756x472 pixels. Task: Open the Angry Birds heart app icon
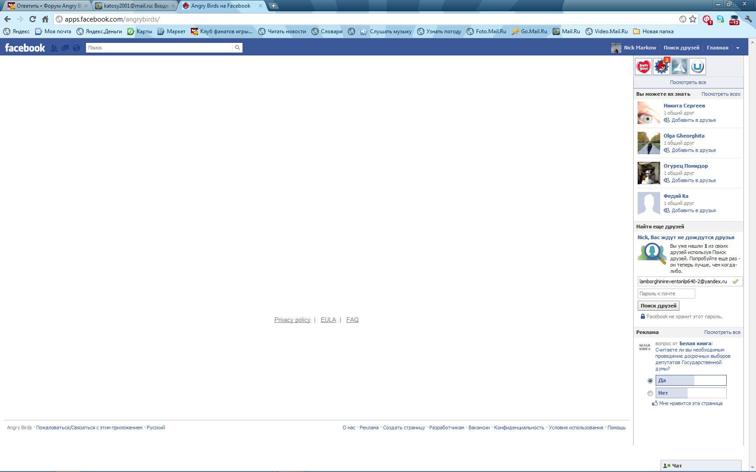coord(643,67)
